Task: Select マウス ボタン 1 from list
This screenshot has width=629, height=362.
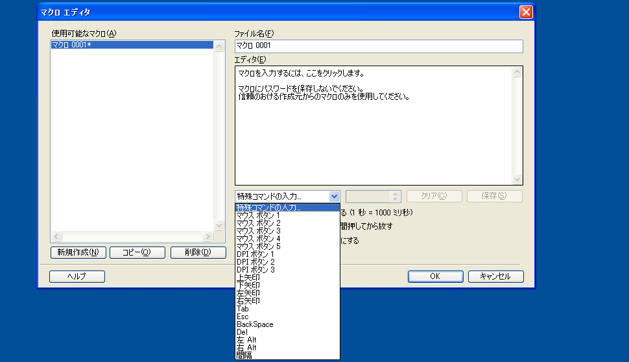Action: tap(258, 215)
